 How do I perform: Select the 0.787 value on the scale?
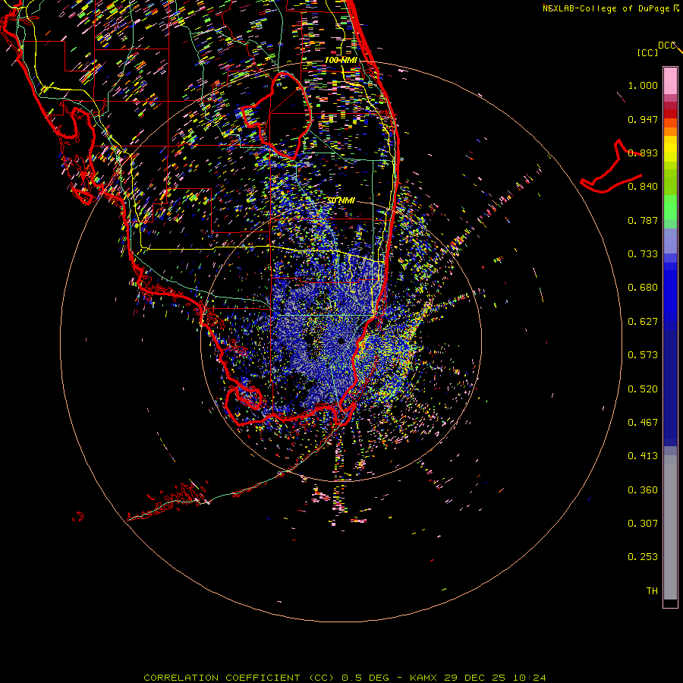click(643, 220)
